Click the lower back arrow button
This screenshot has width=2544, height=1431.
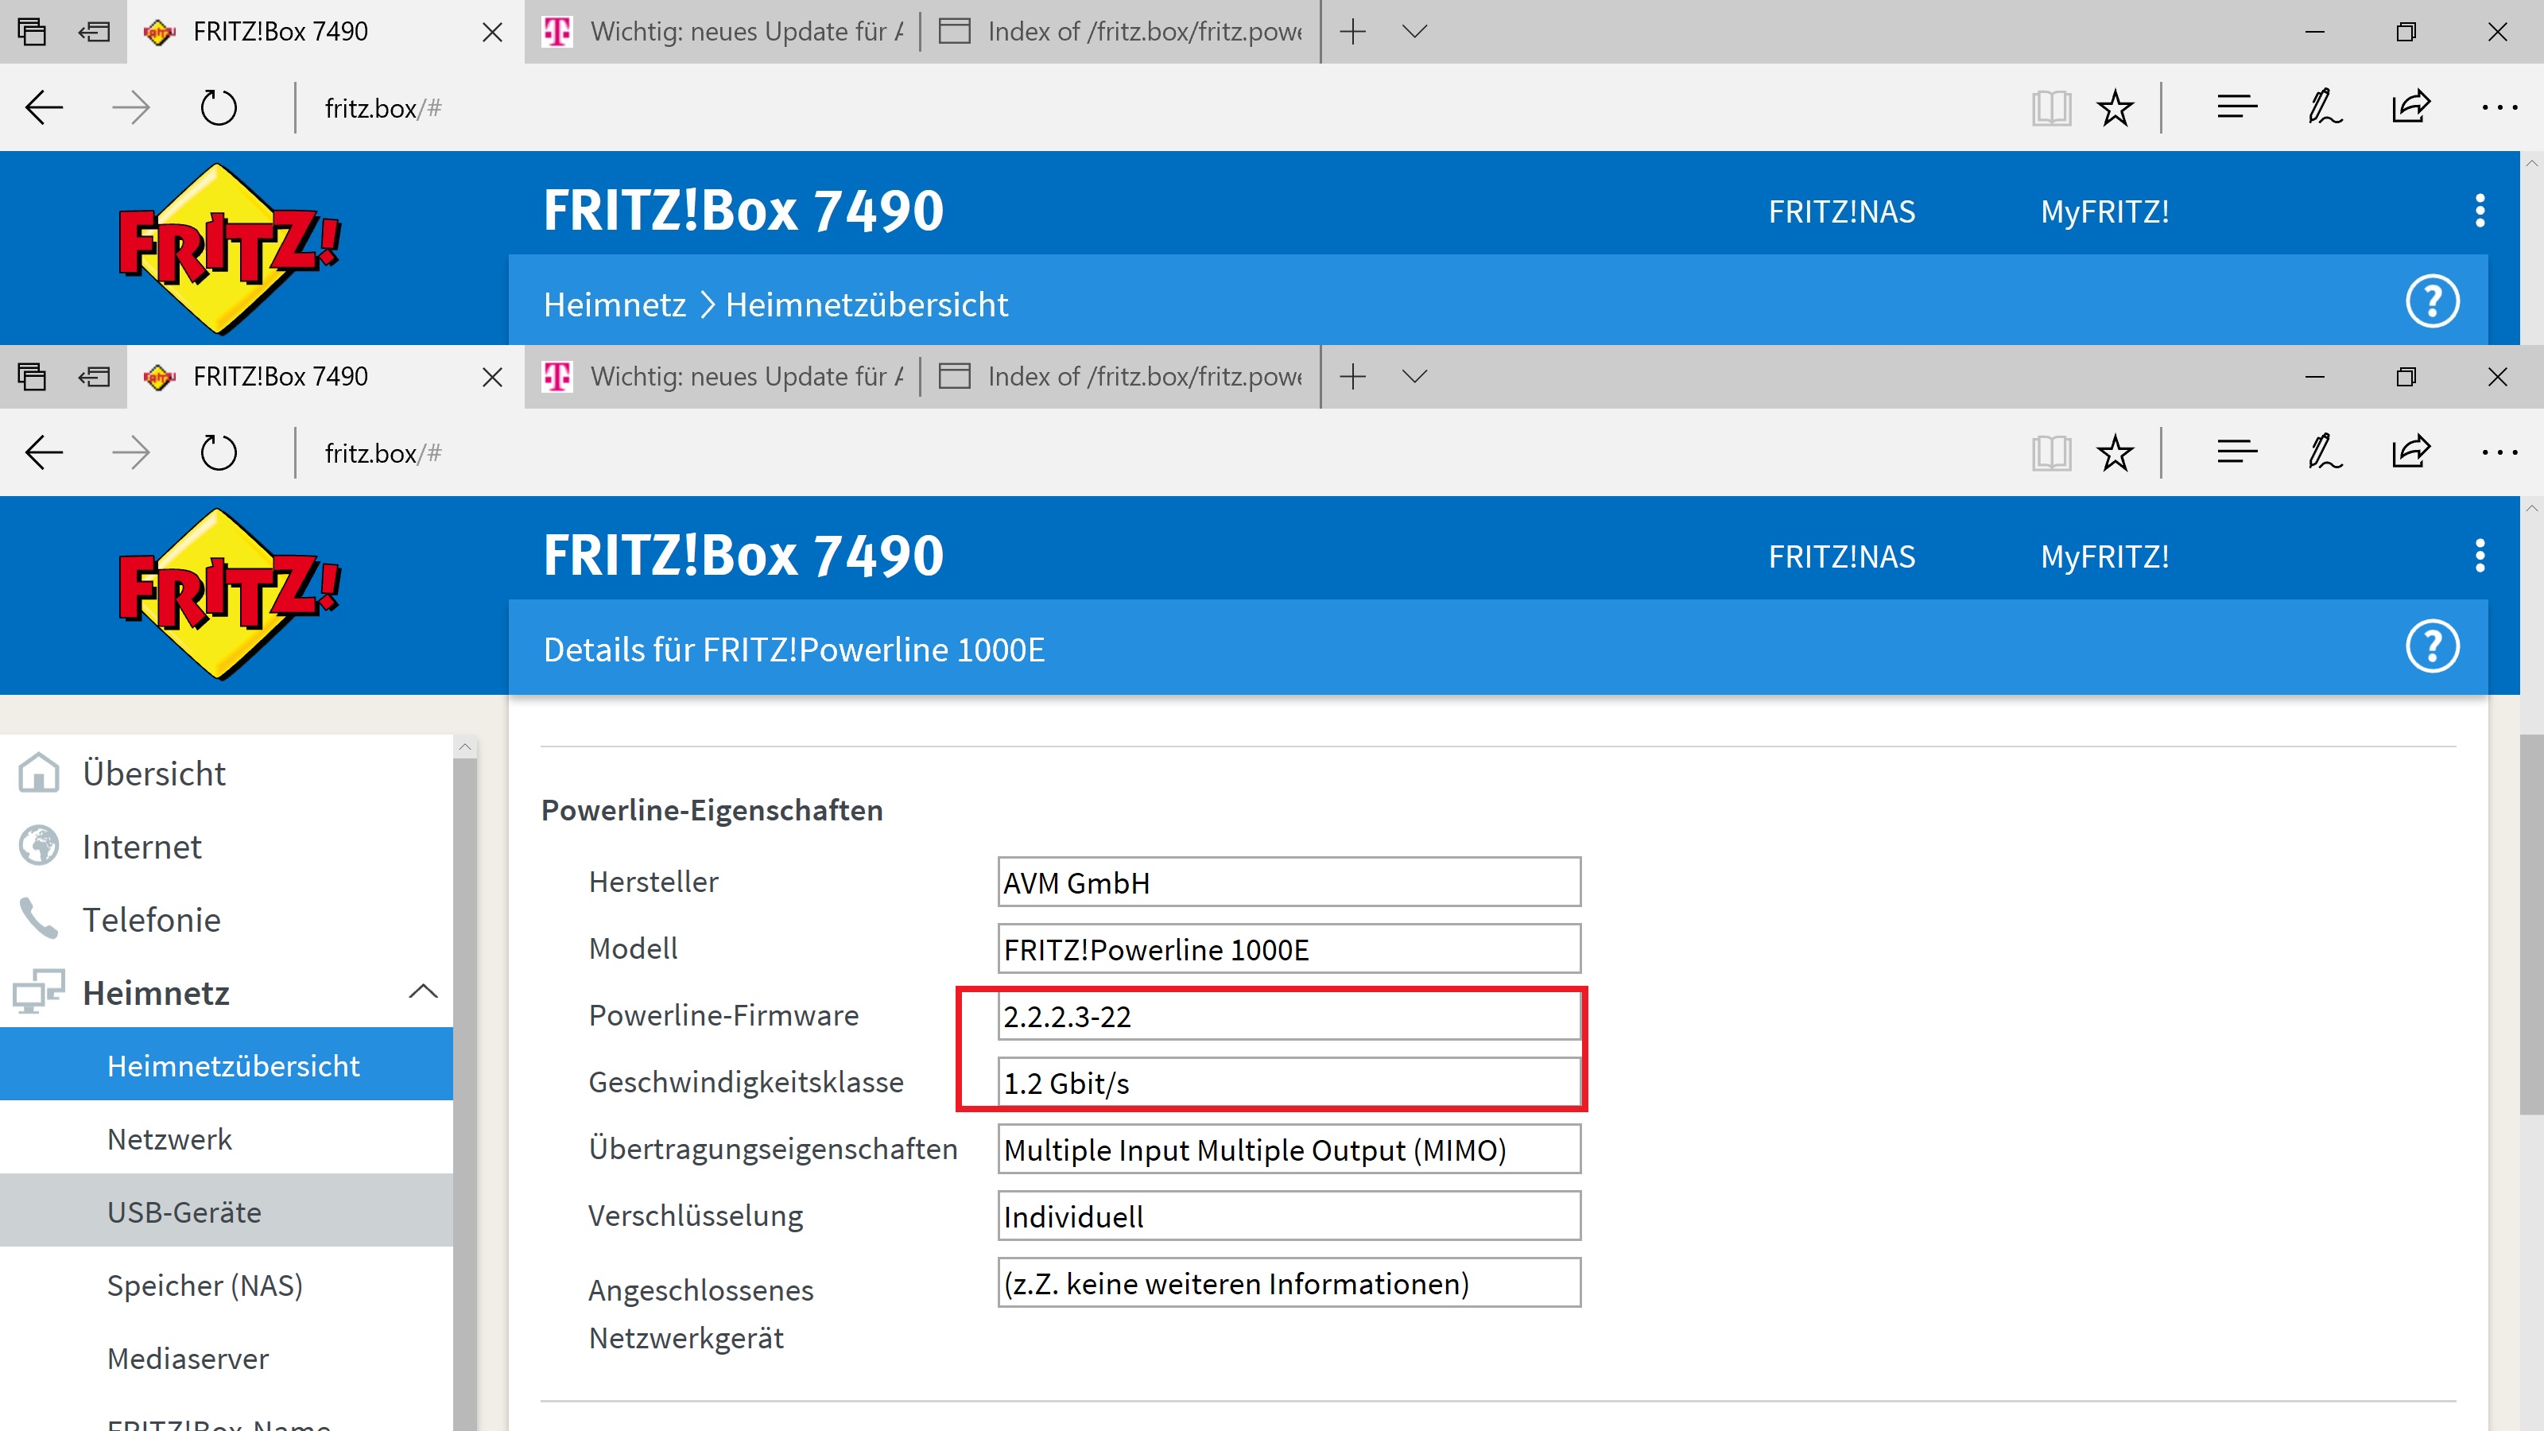(45, 453)
